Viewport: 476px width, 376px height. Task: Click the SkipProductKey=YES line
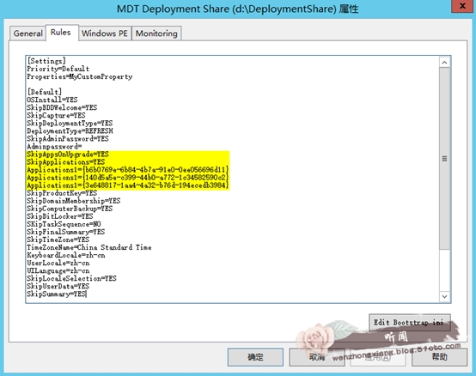(62, 193)
